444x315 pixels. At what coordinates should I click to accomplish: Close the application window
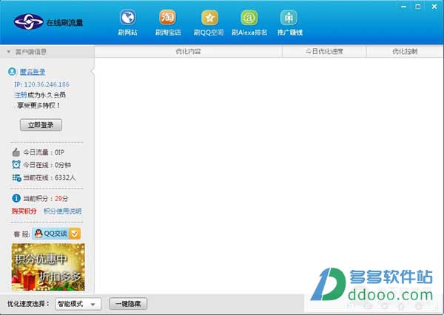pos(434,7)
